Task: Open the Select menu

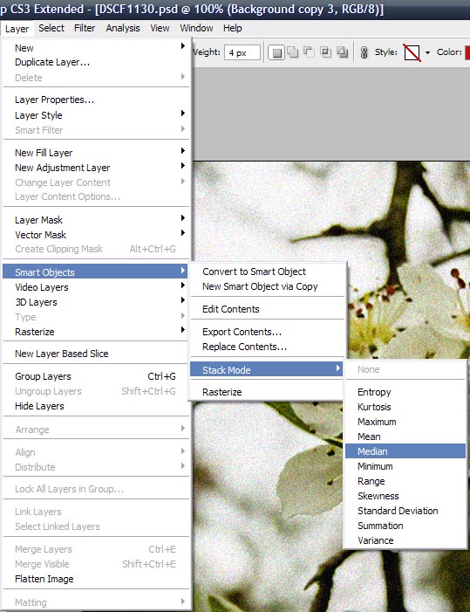Action: pyautogui.click(x=51, y=28)
